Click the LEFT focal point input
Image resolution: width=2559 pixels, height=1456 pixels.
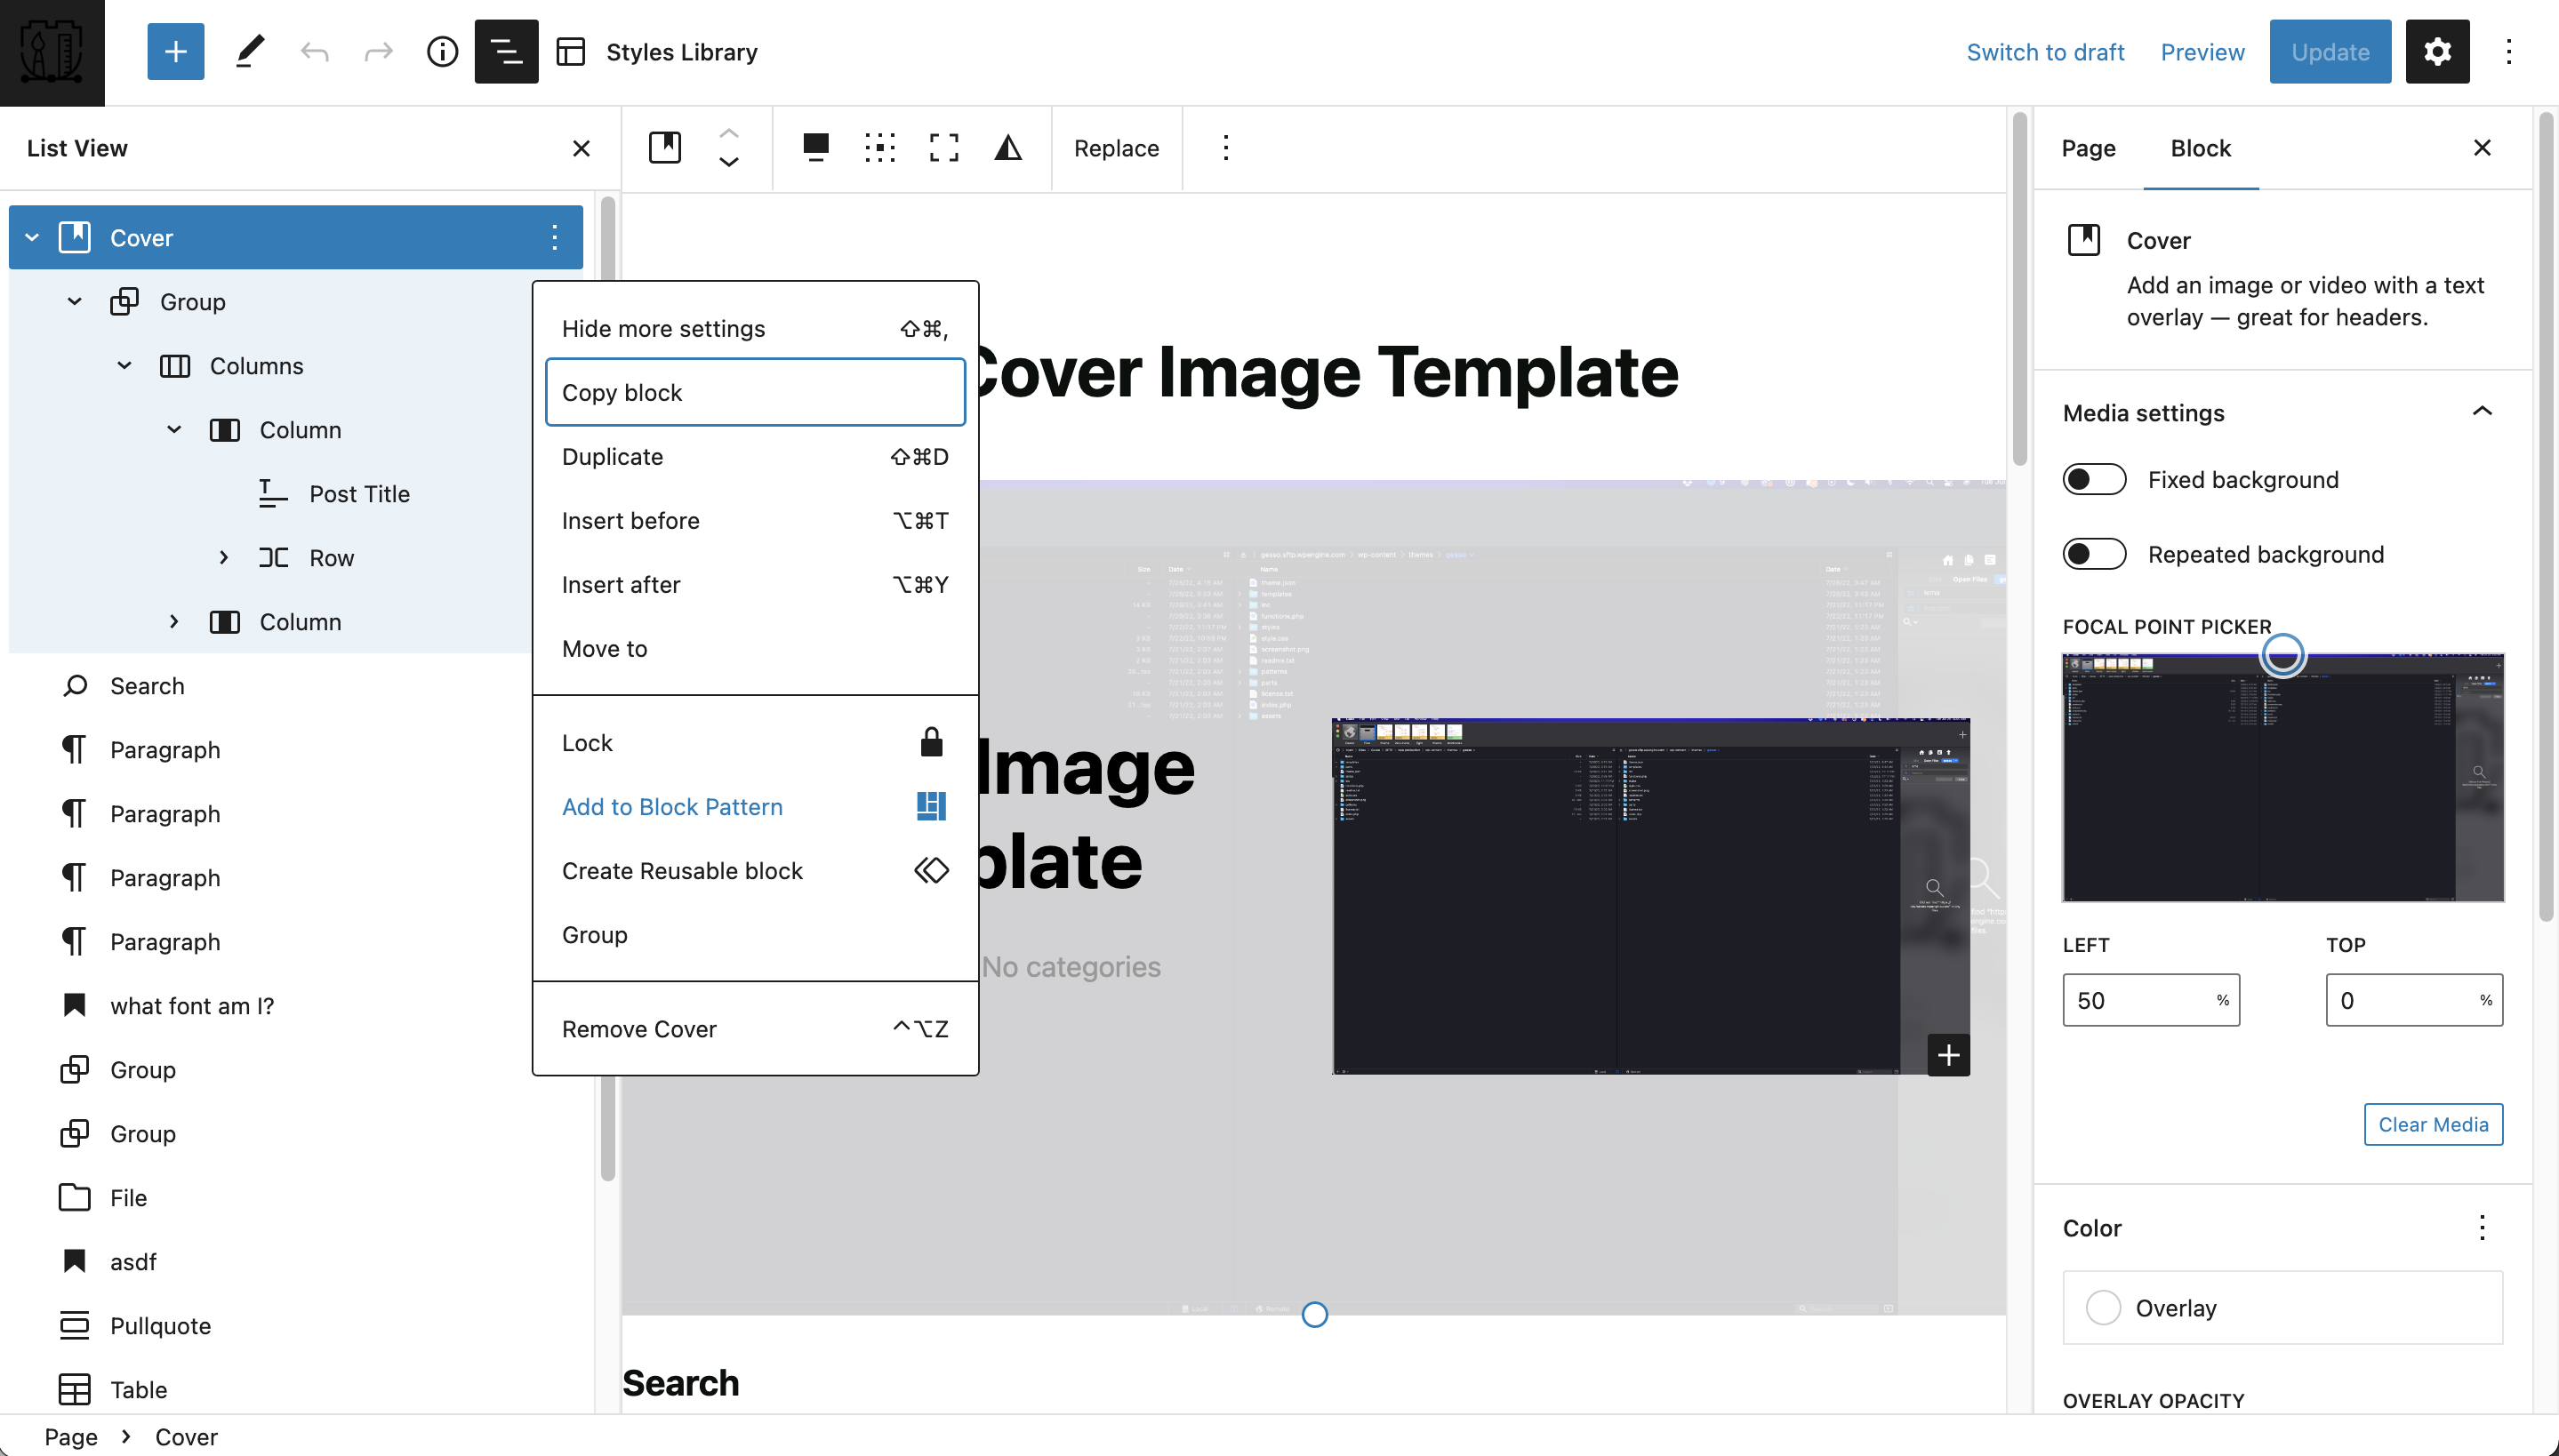click(x=2150, y=1000)
